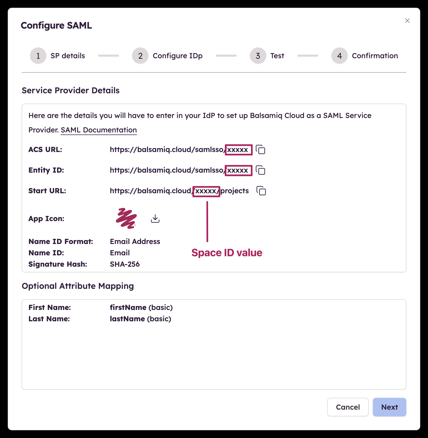Click the Next button

tap(389, 407)
